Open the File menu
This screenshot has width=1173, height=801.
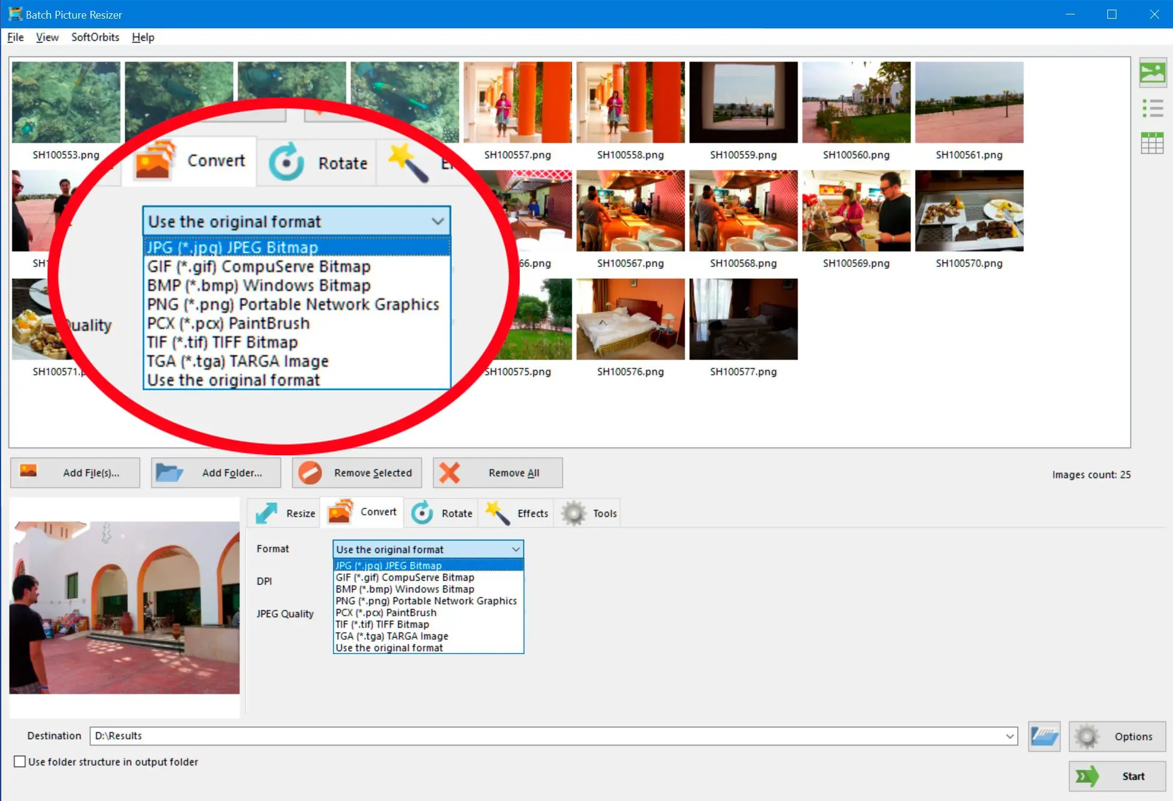[x=15, y=37]
